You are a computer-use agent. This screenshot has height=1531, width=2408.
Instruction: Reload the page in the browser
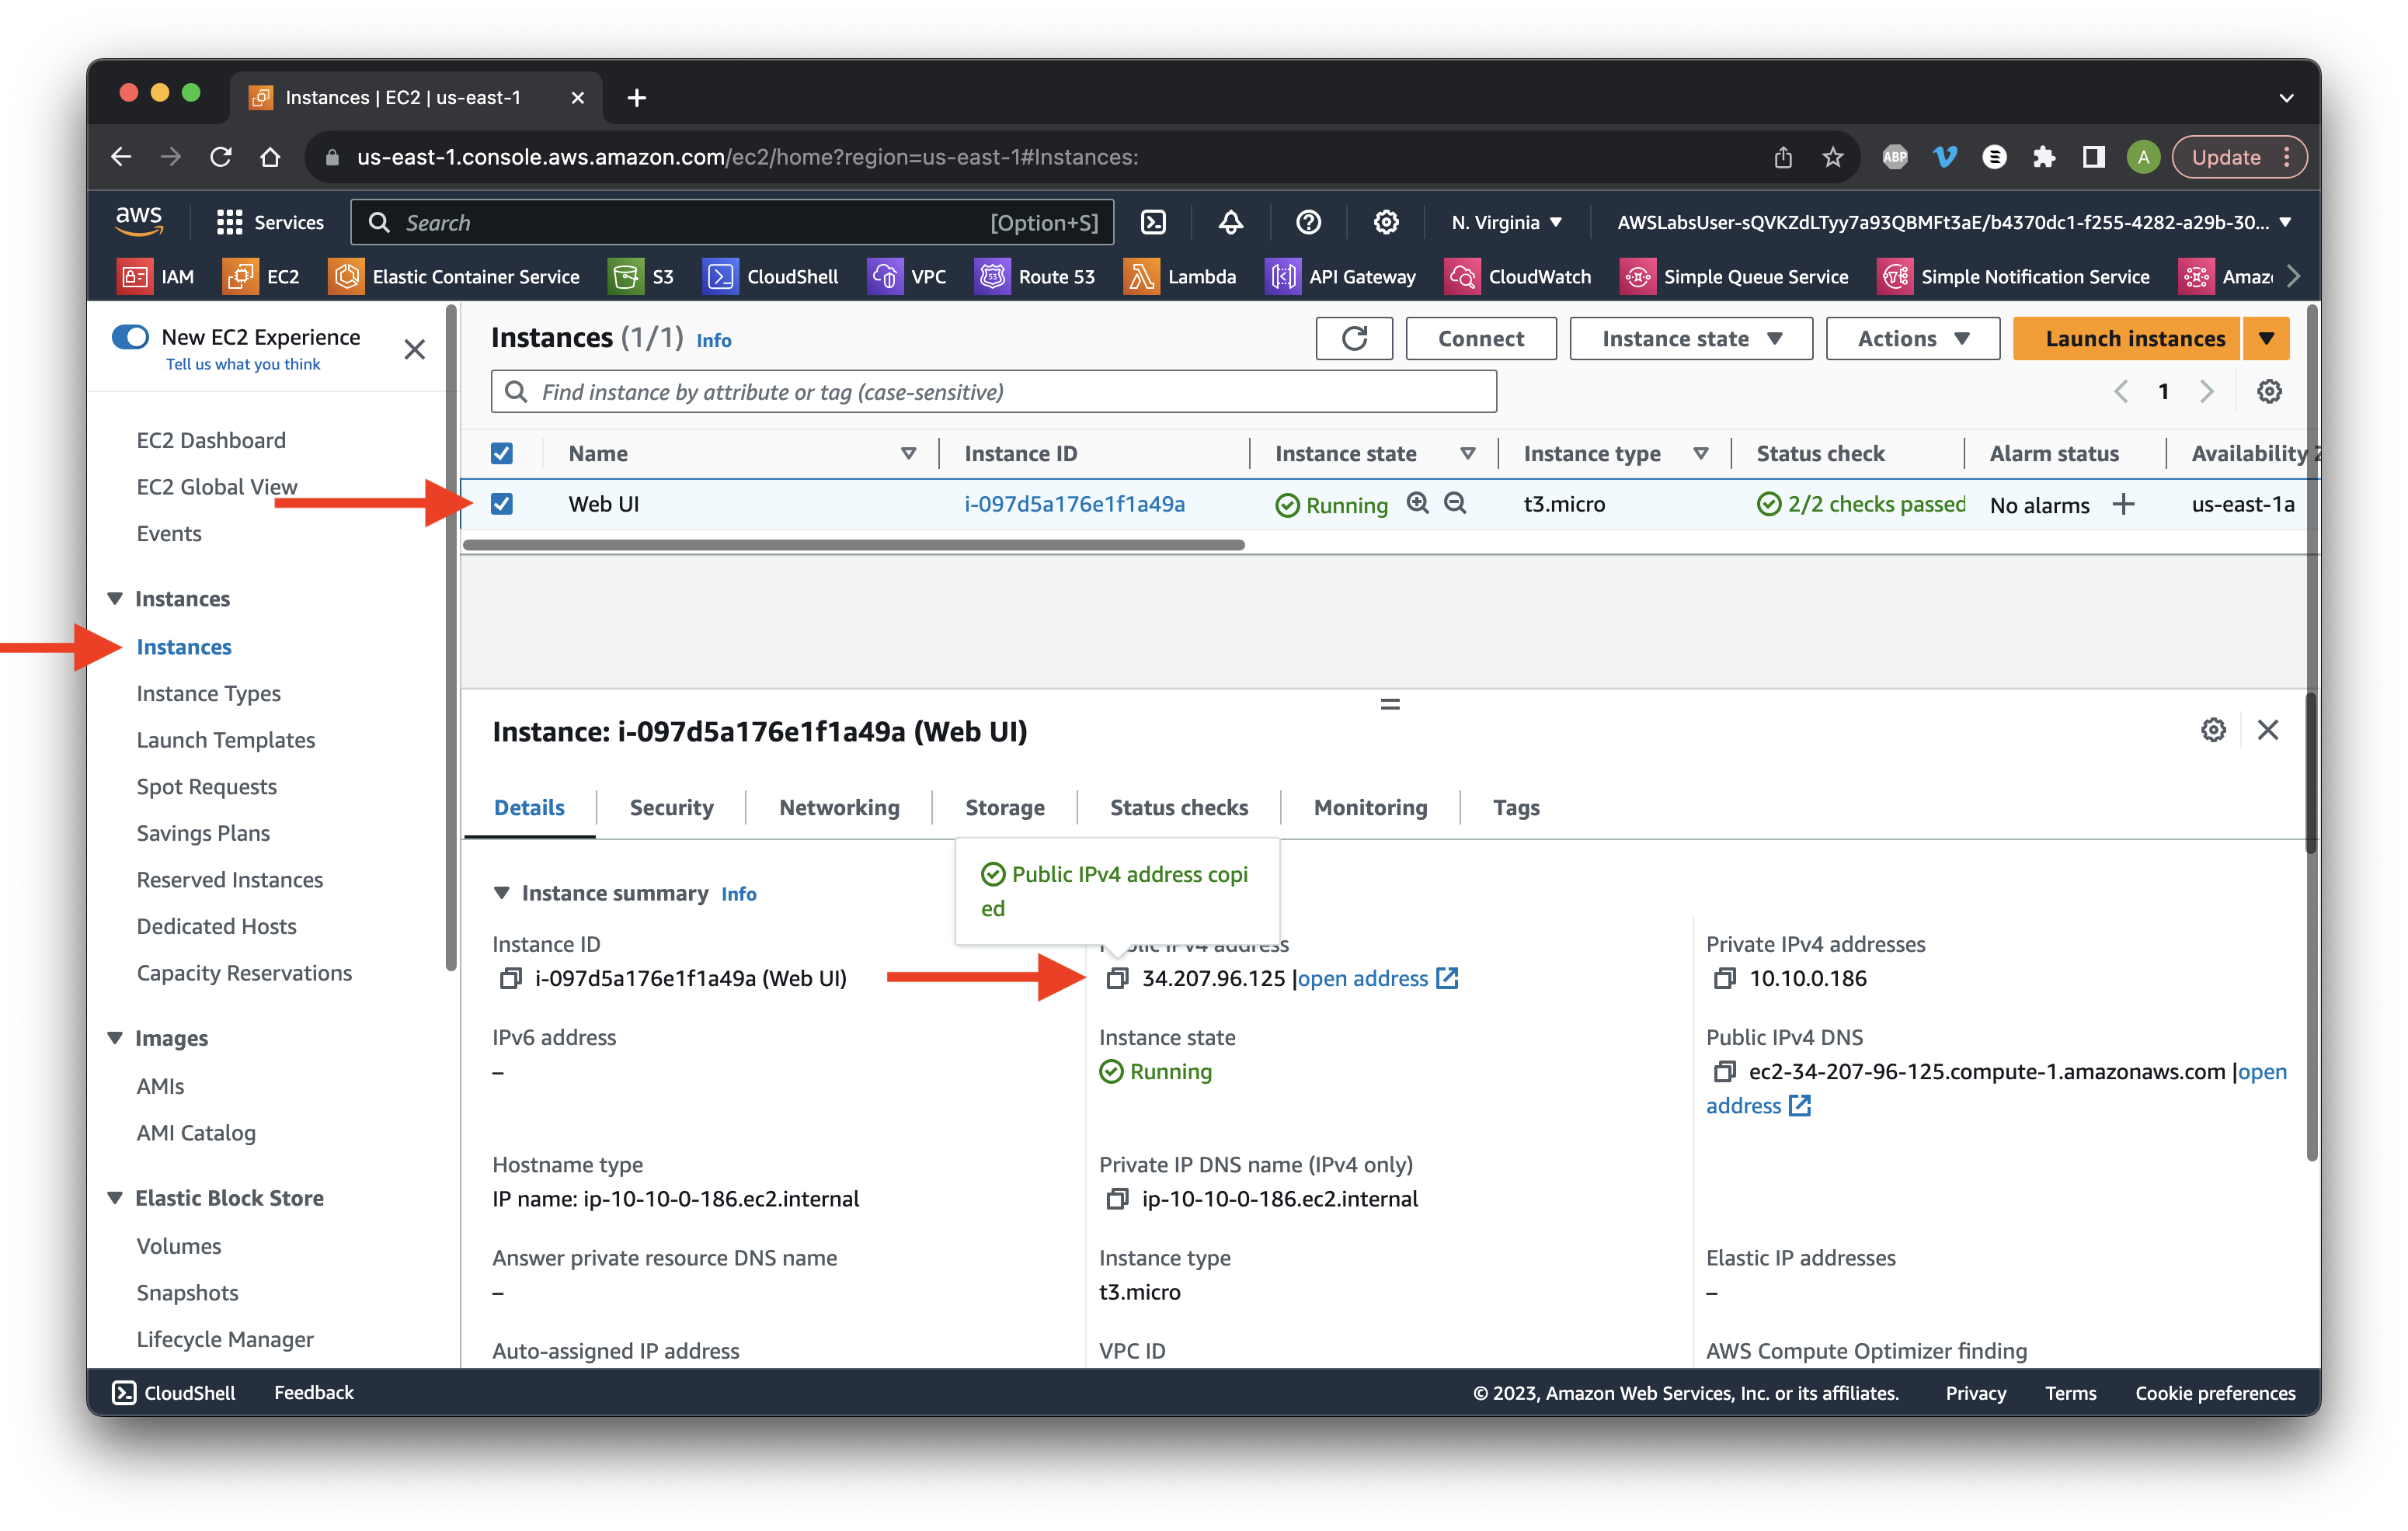click(221, 157)
